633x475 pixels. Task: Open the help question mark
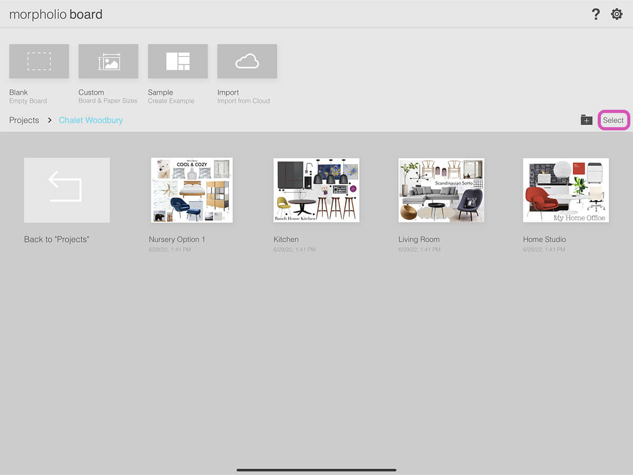[x=596, y=14]
